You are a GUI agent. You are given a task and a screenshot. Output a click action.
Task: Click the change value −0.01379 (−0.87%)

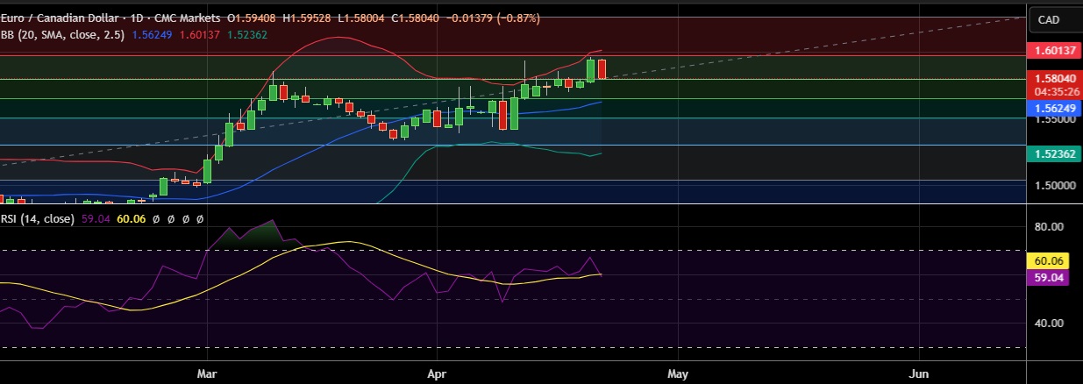(495, 18)
